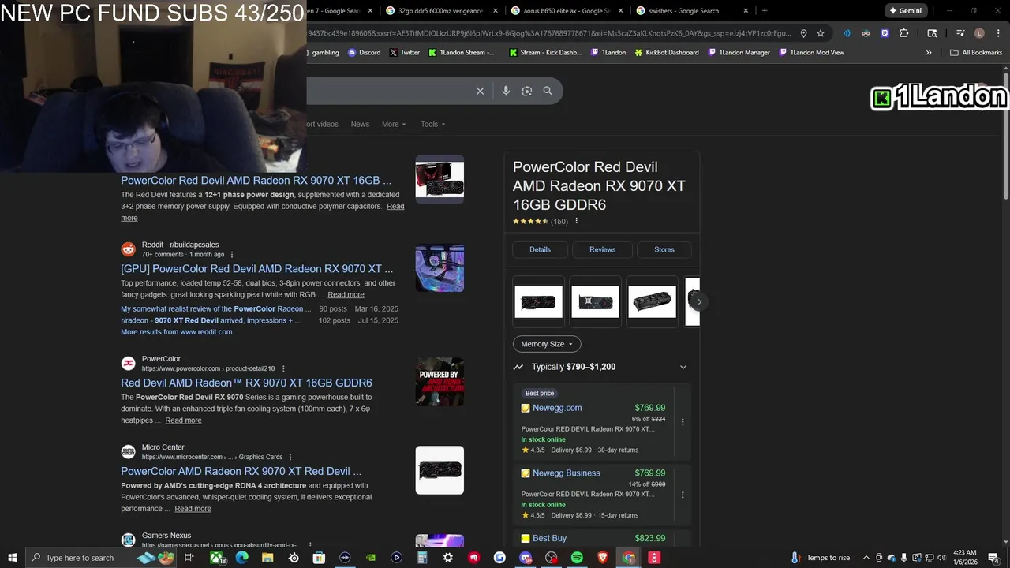This screenshot has height=568, width=1010.
Task: Open options for the Micro Center result
Action: [x=290, y=457]
